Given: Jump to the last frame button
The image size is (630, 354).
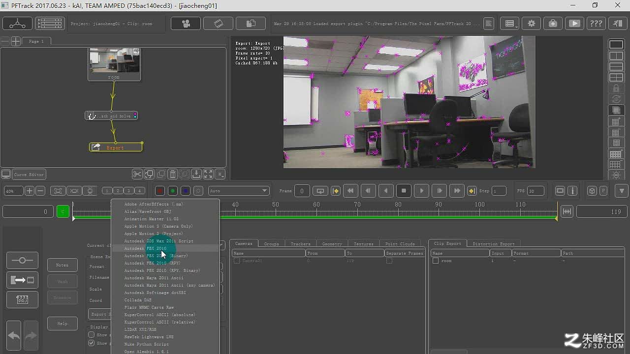Looking at the screenshot, I should 457,191.
